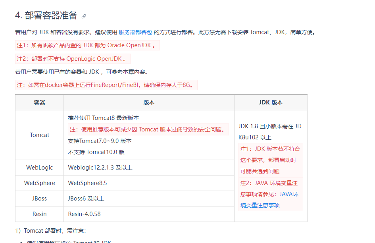Click the 容器 column header

coord(39,103)
